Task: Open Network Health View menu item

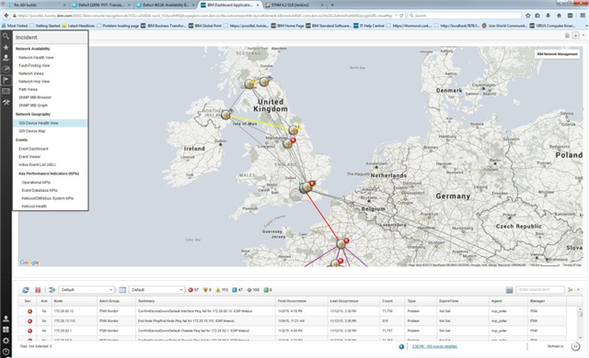Action: pos(36,58)
